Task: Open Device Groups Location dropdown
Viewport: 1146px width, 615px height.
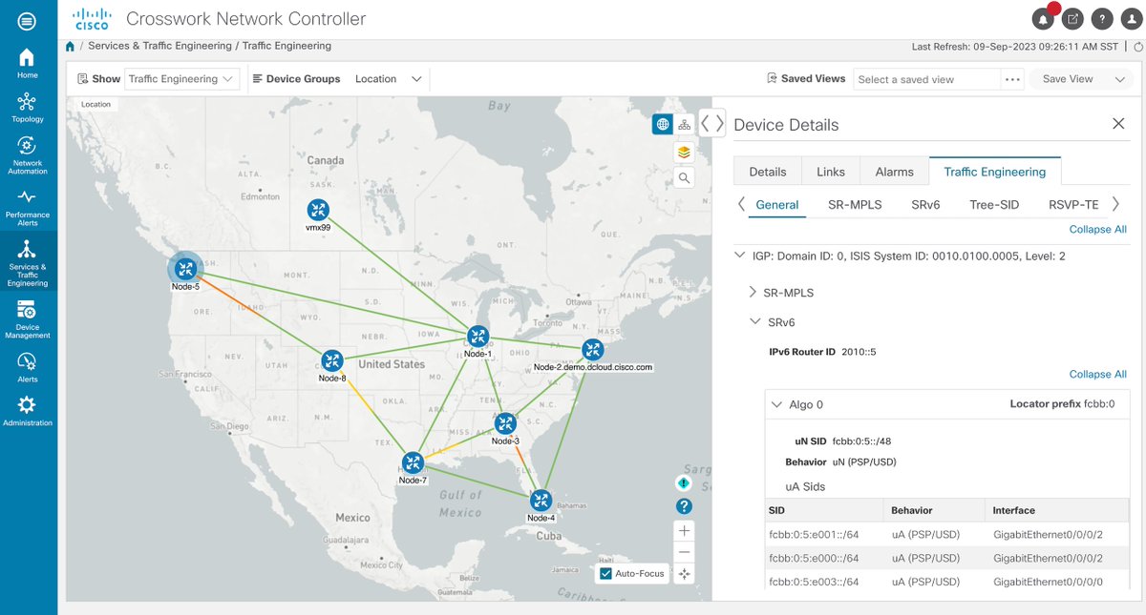Action: coord(388,79)
